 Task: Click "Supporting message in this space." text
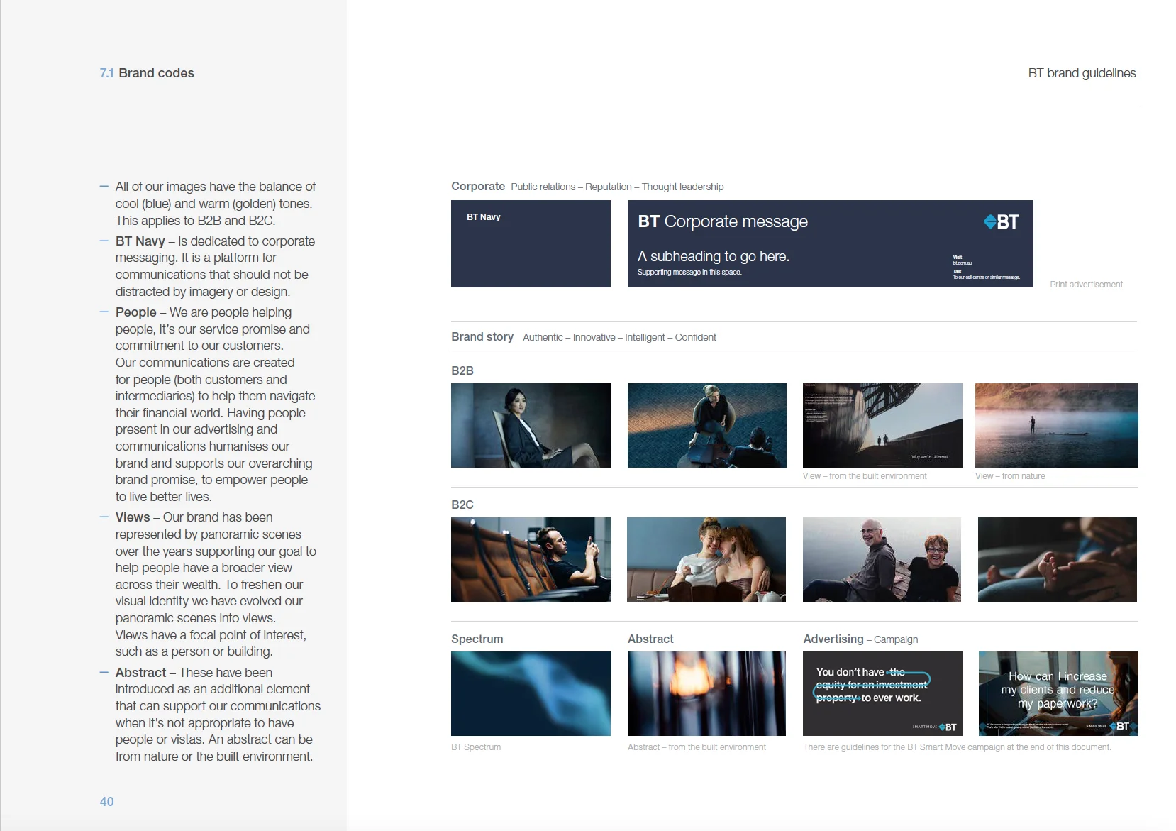click(x=689, y=273)
